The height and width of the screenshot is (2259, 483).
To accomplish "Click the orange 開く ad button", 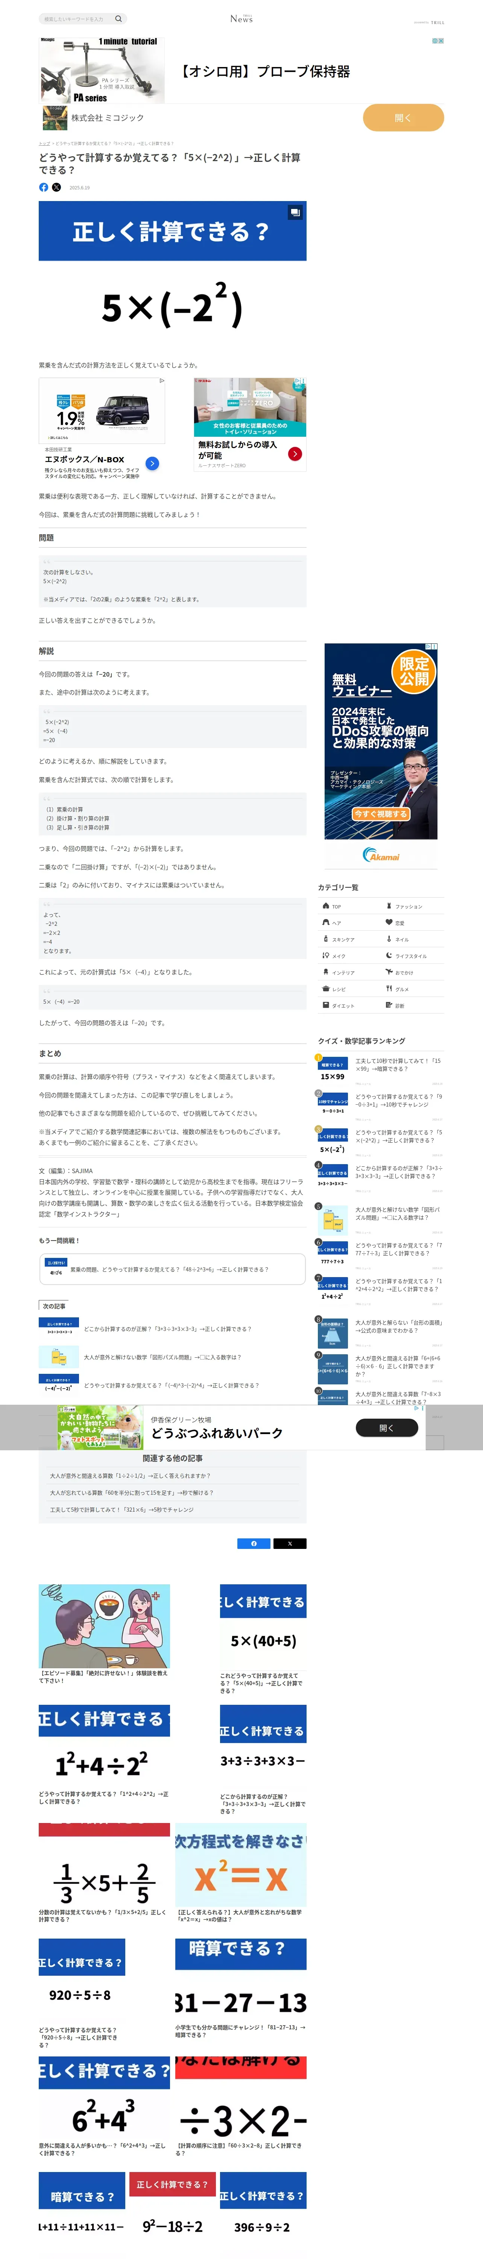I will click(403, 117).
